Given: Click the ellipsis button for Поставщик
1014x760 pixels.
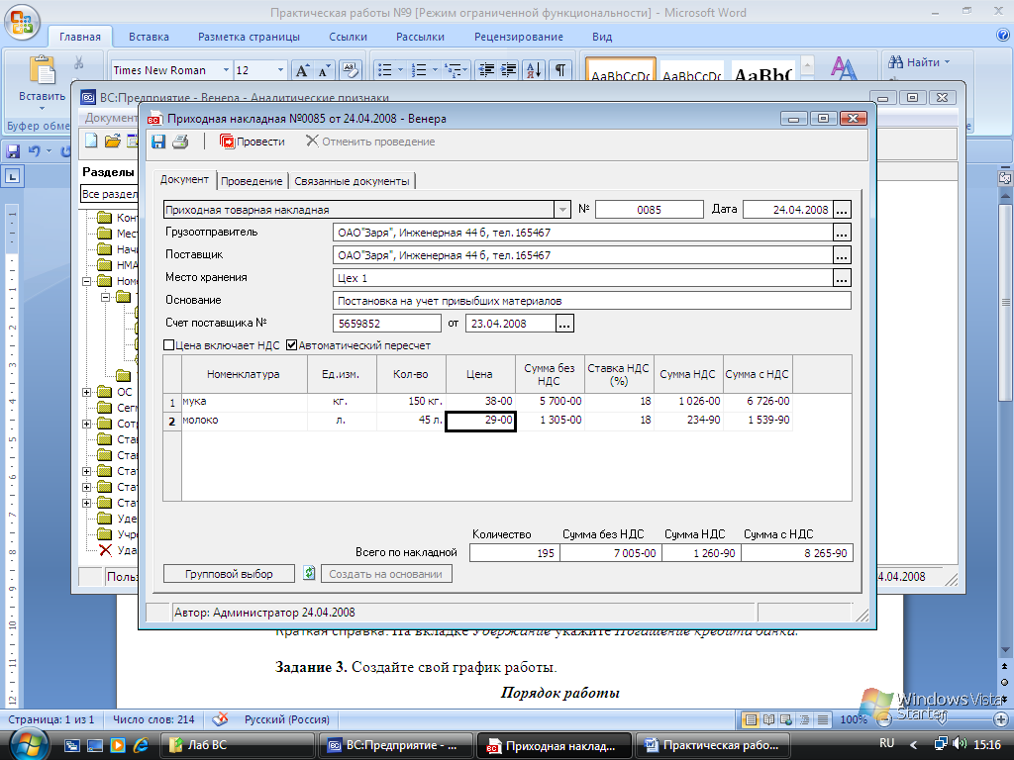Looking at the screenshot, I should [842, 255].
